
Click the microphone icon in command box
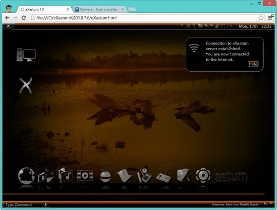coord(46,205)
